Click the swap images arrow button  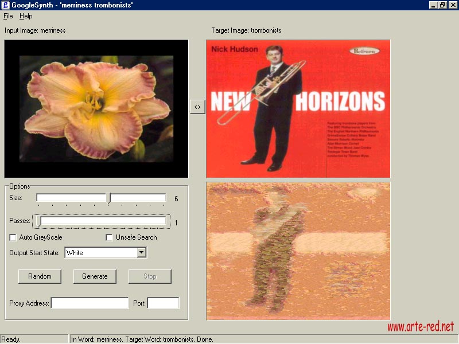coord(197,107)
